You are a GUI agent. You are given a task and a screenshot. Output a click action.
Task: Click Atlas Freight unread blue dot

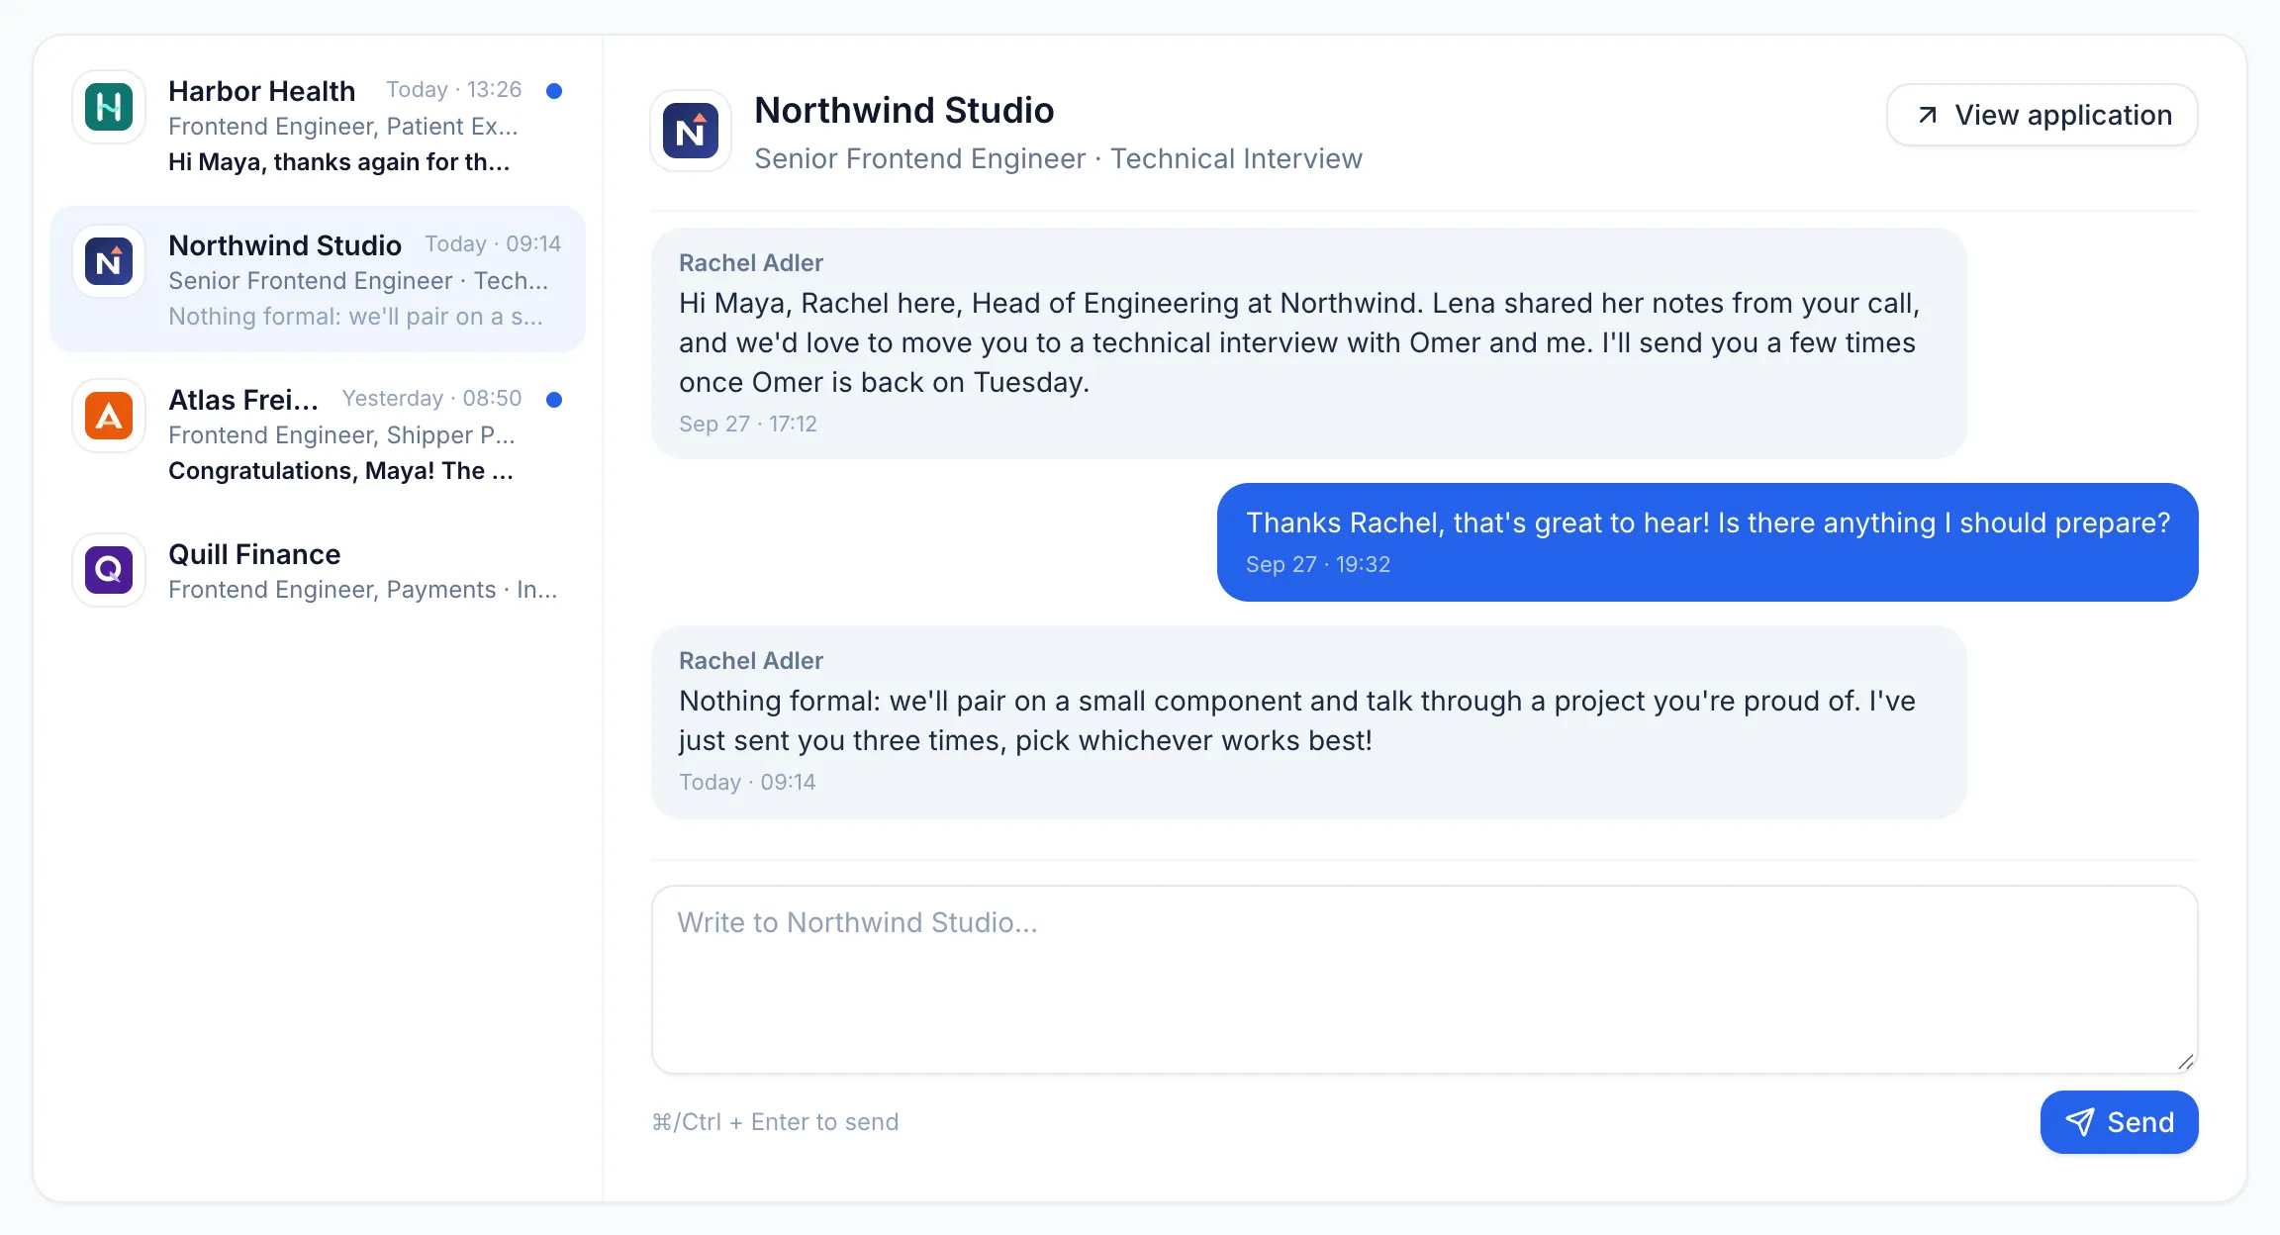coord(554,399)
